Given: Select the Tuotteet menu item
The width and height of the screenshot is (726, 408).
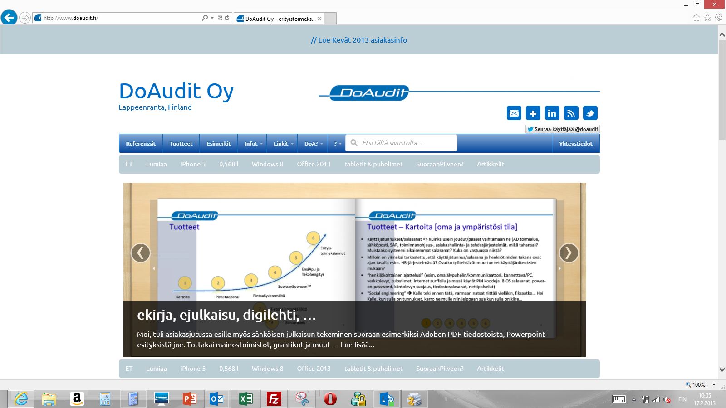Looking at the screenshot, I should pos(181,144).
